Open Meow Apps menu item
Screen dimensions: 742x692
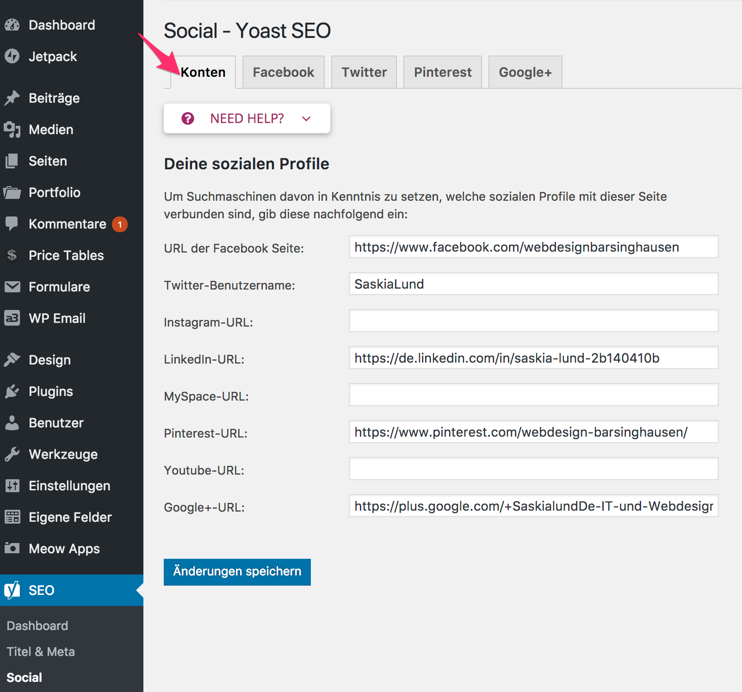pyautogui.click(x=72, y=549)
